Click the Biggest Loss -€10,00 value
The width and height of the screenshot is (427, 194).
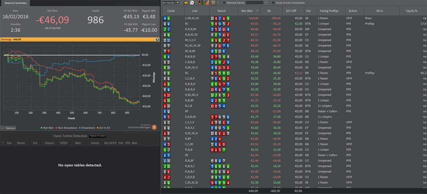(x=149, y=30)
